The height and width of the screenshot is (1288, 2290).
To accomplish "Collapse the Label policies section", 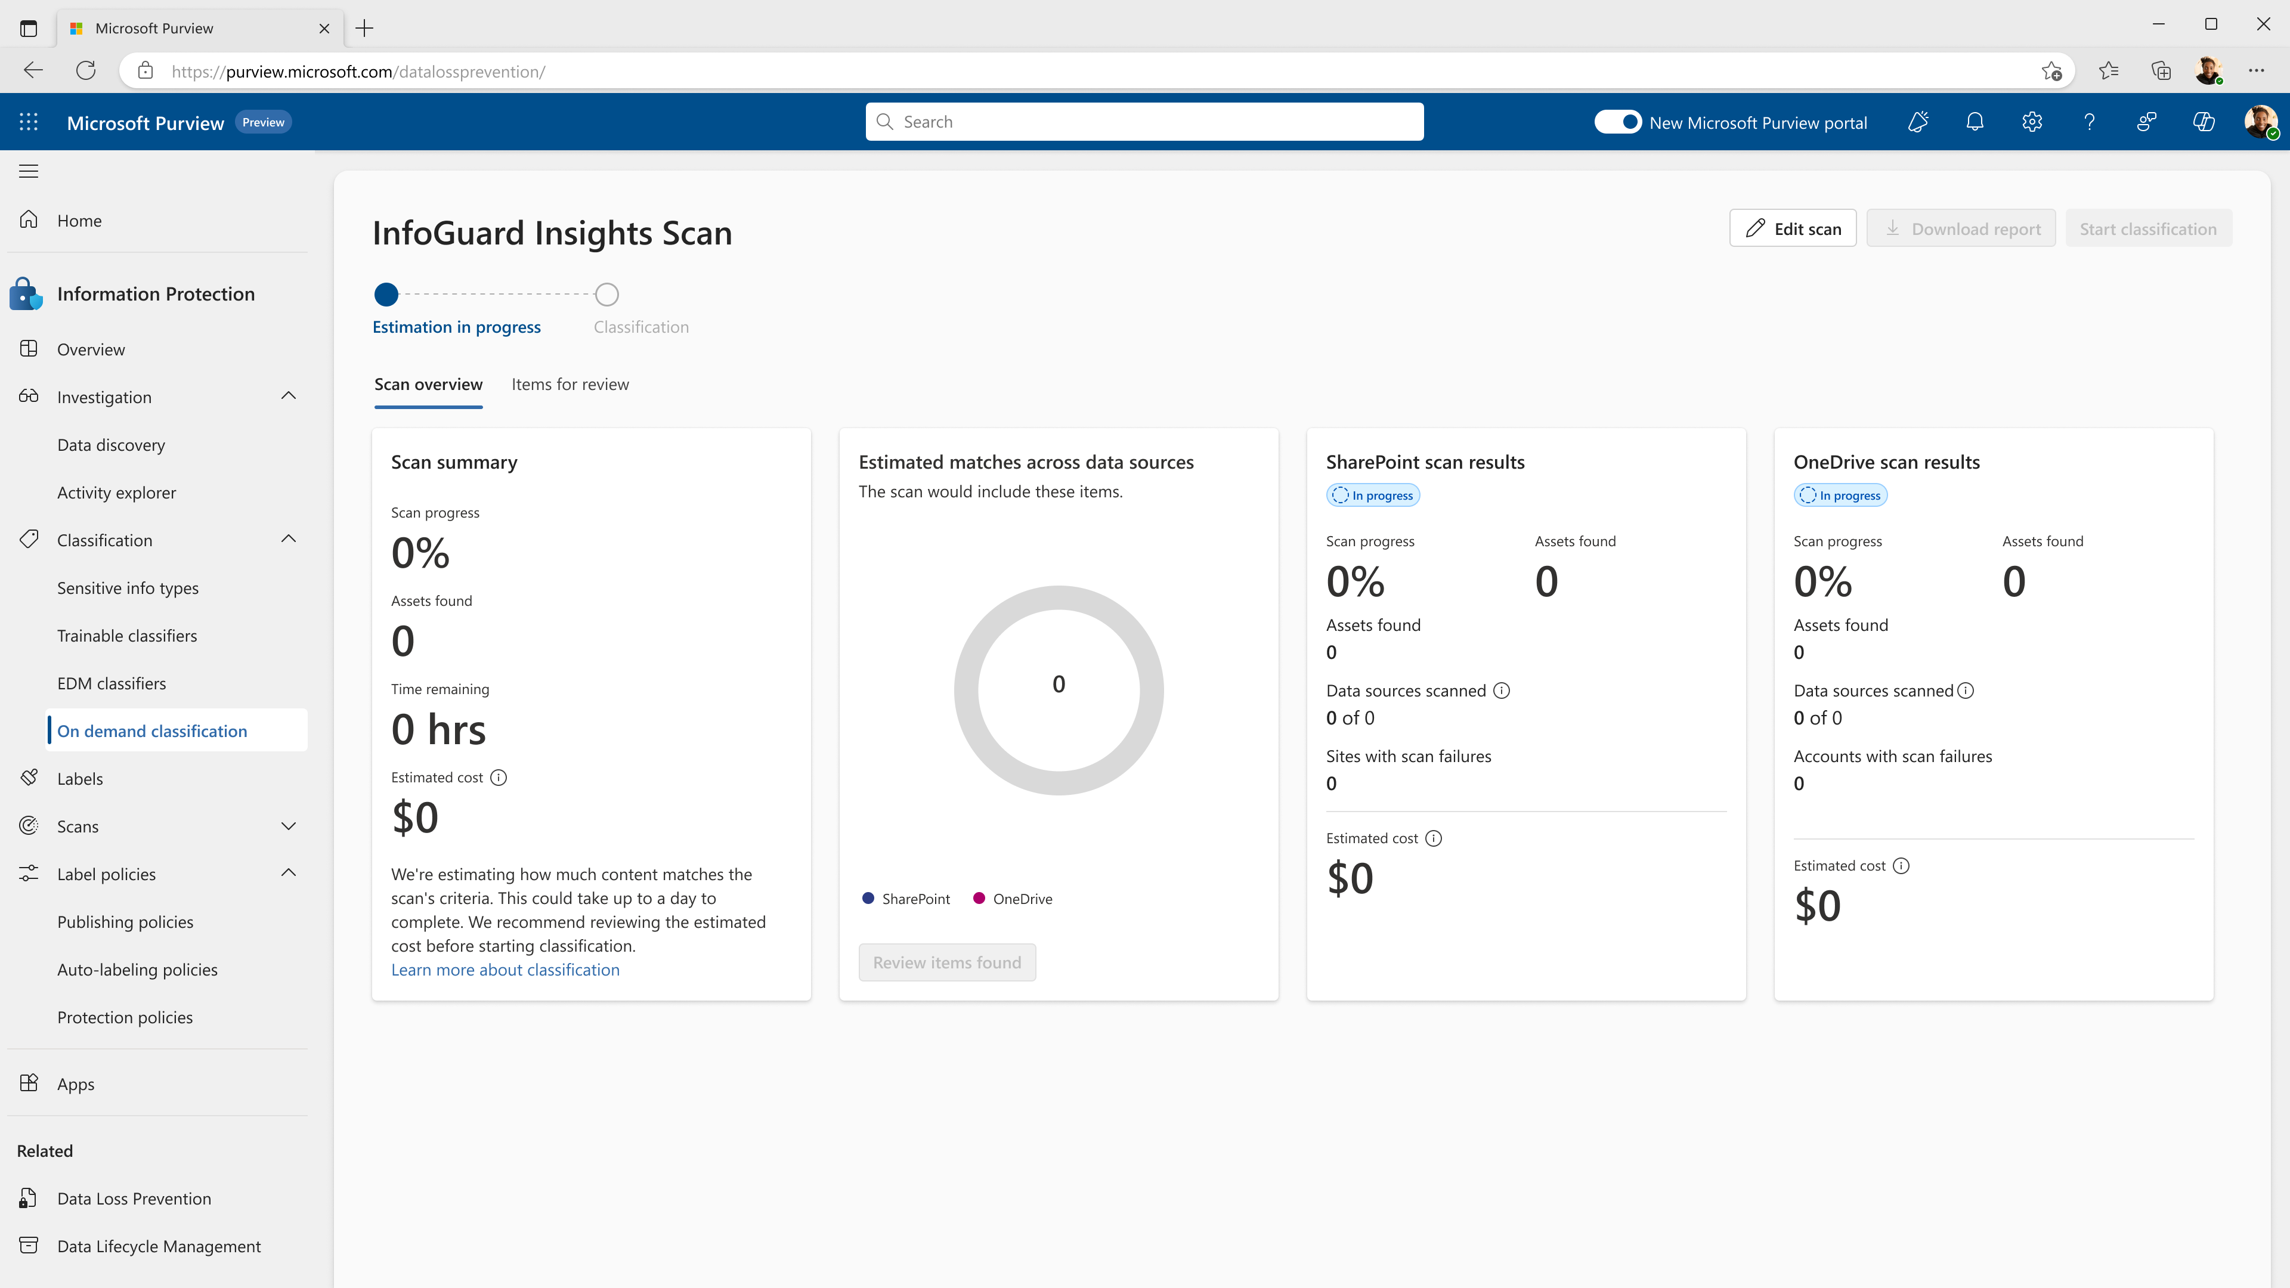I will [x=288, y=874].
